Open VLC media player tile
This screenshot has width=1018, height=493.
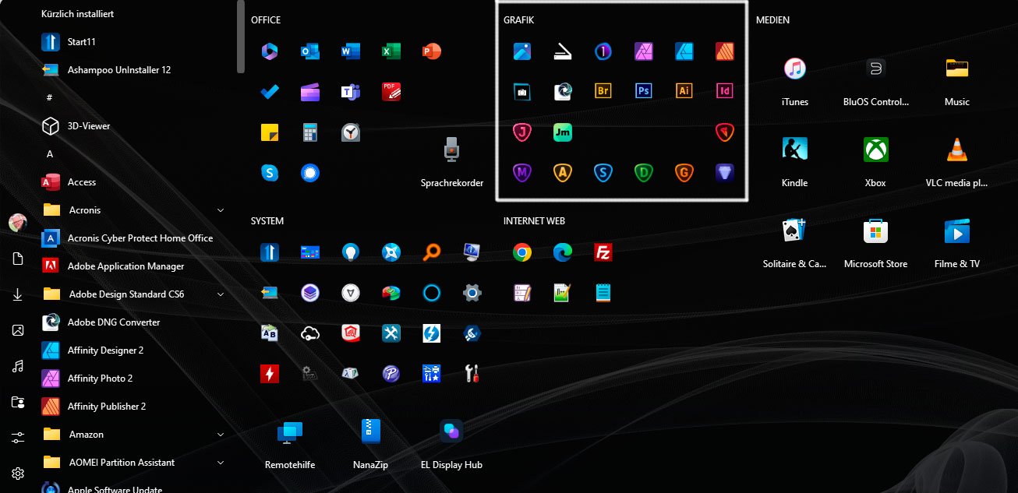point(956,150)
